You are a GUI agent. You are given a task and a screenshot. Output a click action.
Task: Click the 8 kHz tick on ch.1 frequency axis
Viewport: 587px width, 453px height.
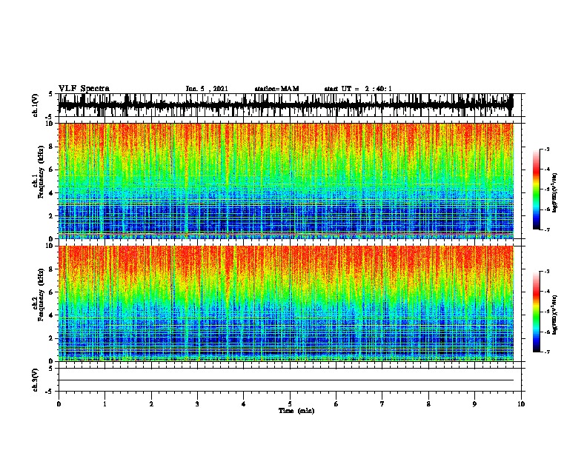pyautogui.click(x=52, y=147)
